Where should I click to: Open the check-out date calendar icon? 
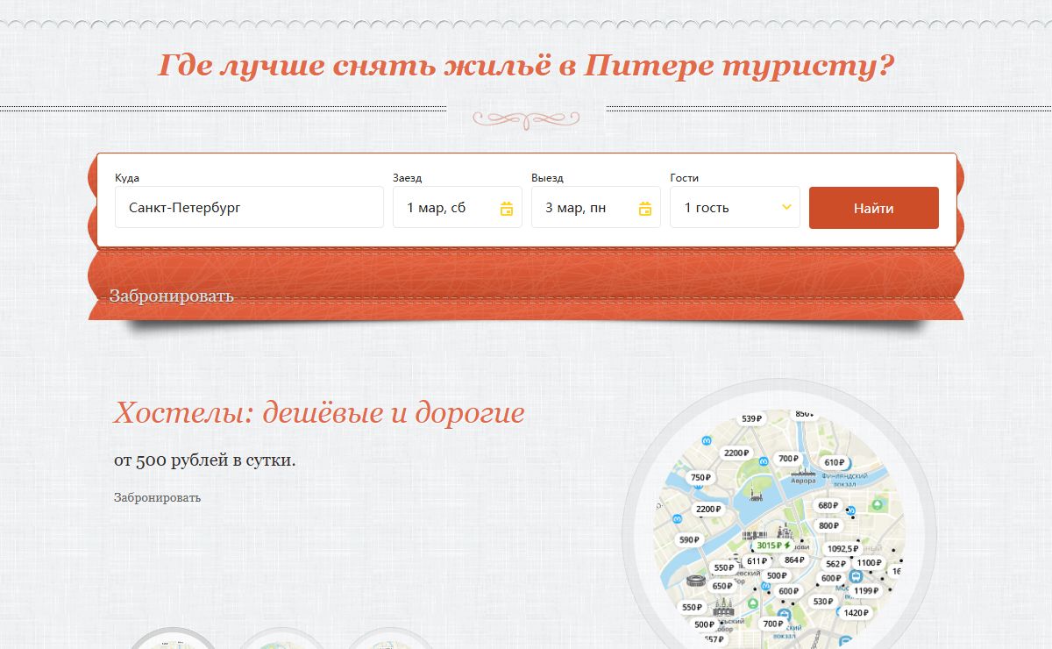pyautogui.click(x=645, y=209)
